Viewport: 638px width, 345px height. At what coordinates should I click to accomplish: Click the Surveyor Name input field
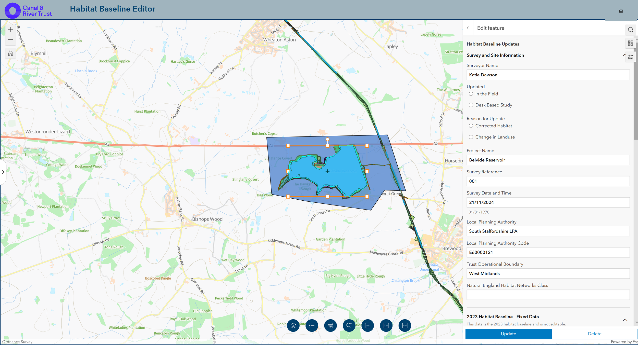[548, 75]
